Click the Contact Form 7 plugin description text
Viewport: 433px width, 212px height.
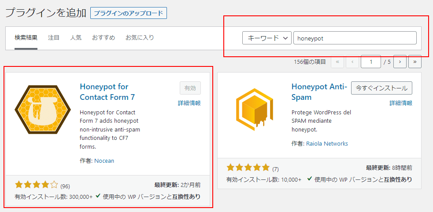tap(110, 130)
